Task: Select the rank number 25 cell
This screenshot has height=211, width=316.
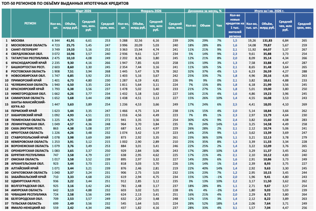Action: [6, 151]
